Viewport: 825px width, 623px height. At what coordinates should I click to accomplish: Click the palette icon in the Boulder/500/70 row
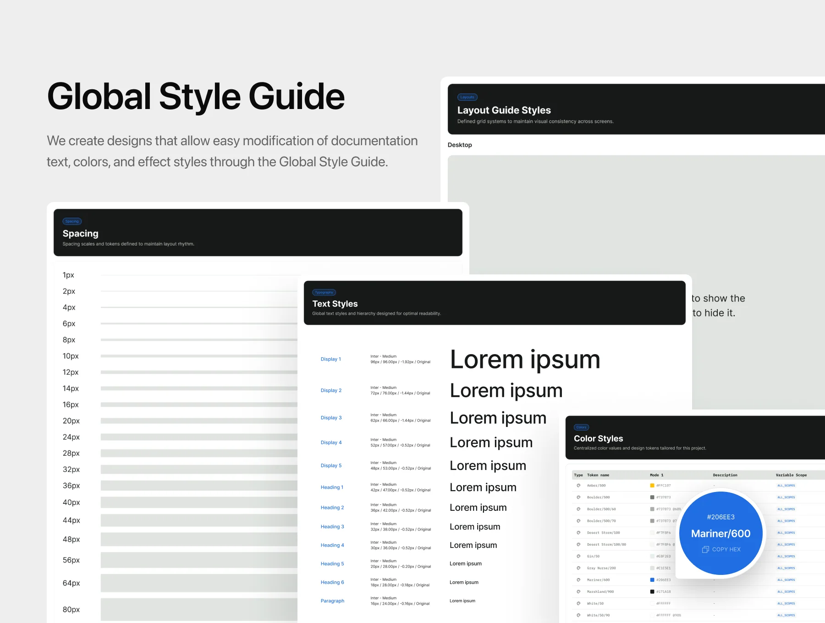pos(578,521)
